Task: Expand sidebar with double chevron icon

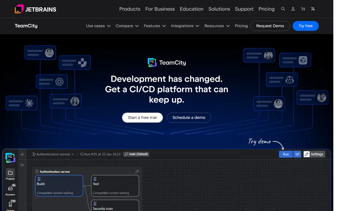Action: [x=22, y=165]
